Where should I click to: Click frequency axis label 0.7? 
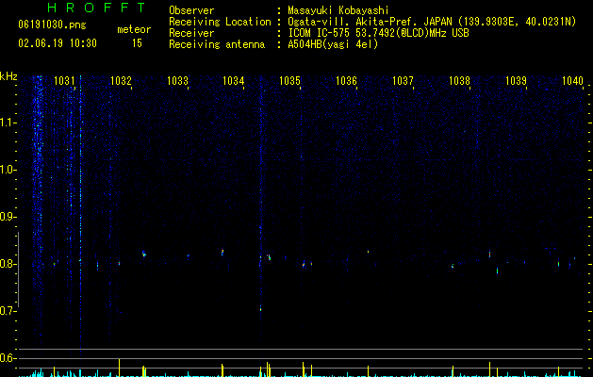tap(8, 311)
